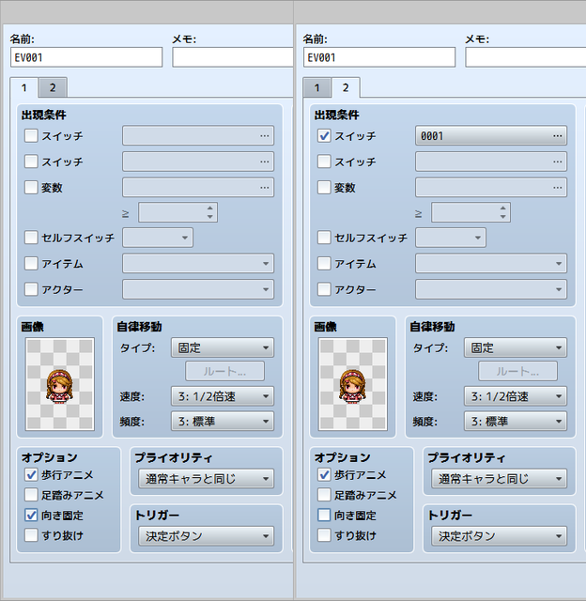Toggle 変数 checkbox in right panel
The height and width of the screenshot is (601, 586).
pyautogui.click(x=324, y=188)
